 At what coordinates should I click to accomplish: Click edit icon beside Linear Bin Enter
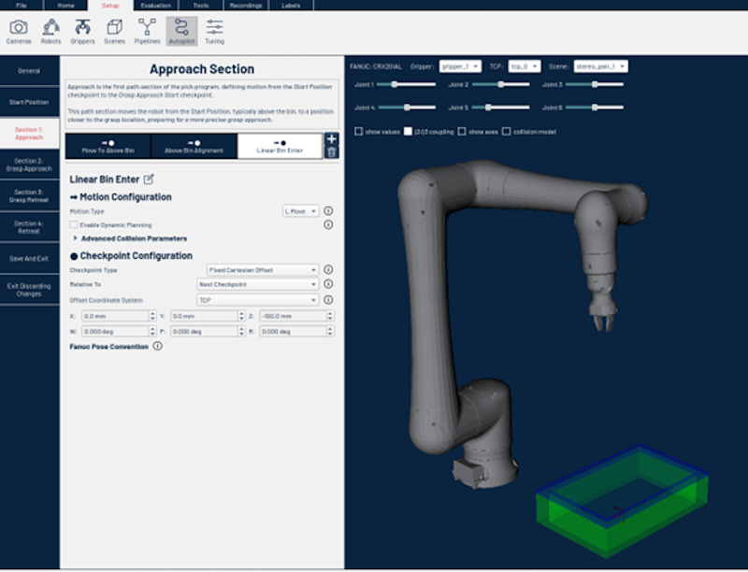click(148, 179)
